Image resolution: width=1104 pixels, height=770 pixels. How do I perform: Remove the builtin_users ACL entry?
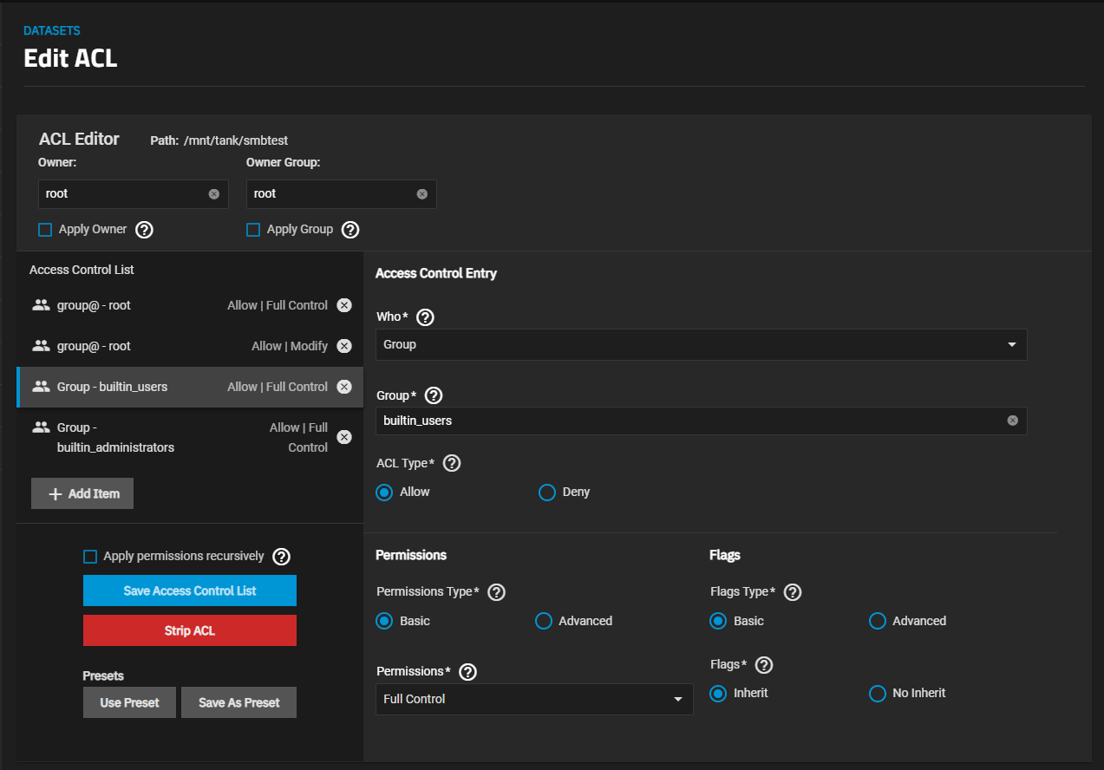[x=344, y=387]
